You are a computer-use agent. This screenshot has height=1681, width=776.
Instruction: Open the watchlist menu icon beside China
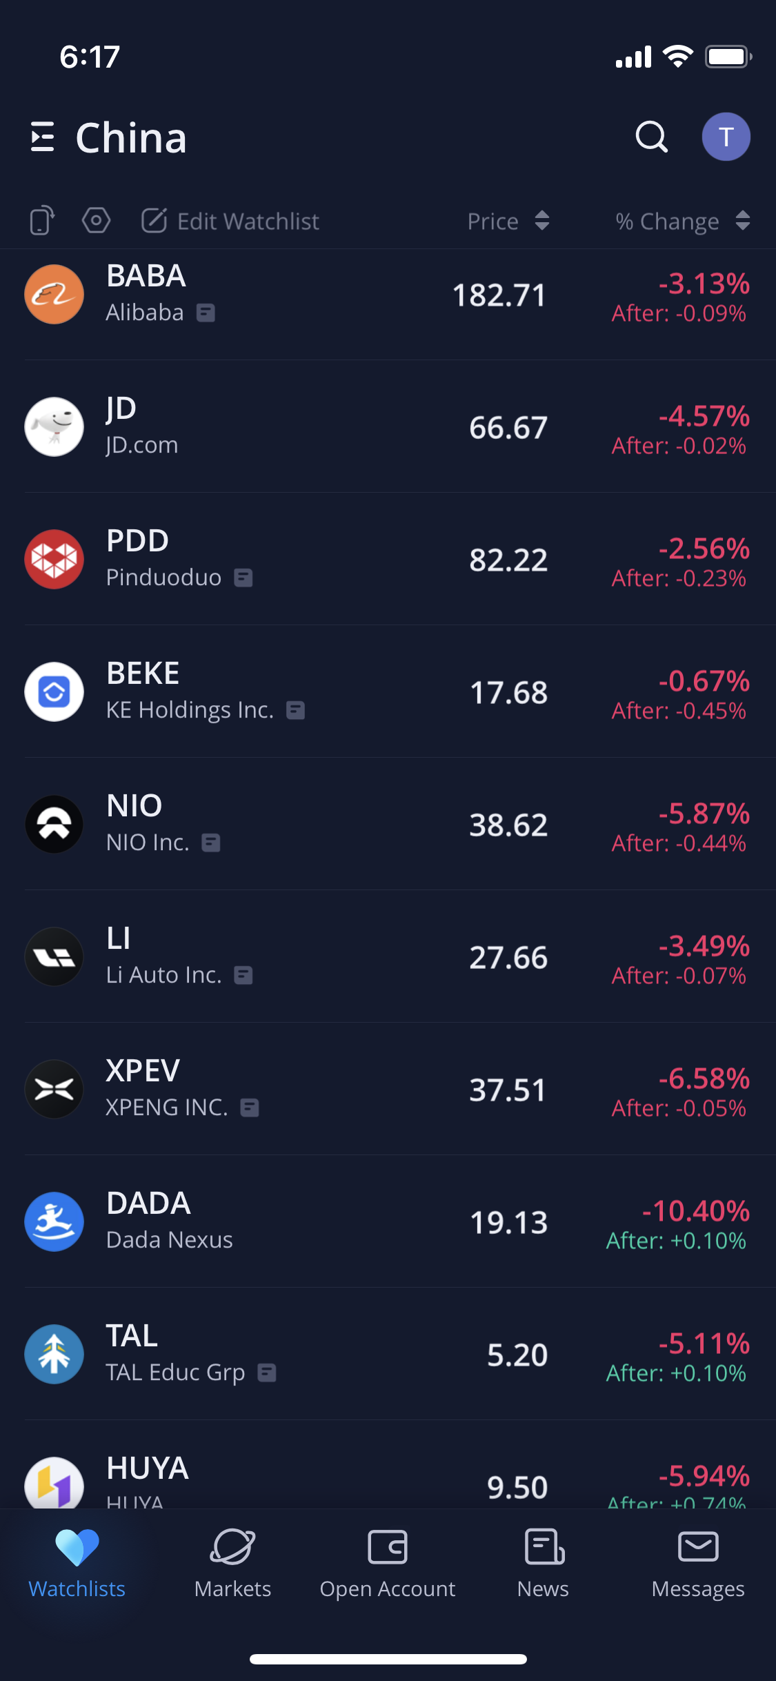[x=43, y=137]
